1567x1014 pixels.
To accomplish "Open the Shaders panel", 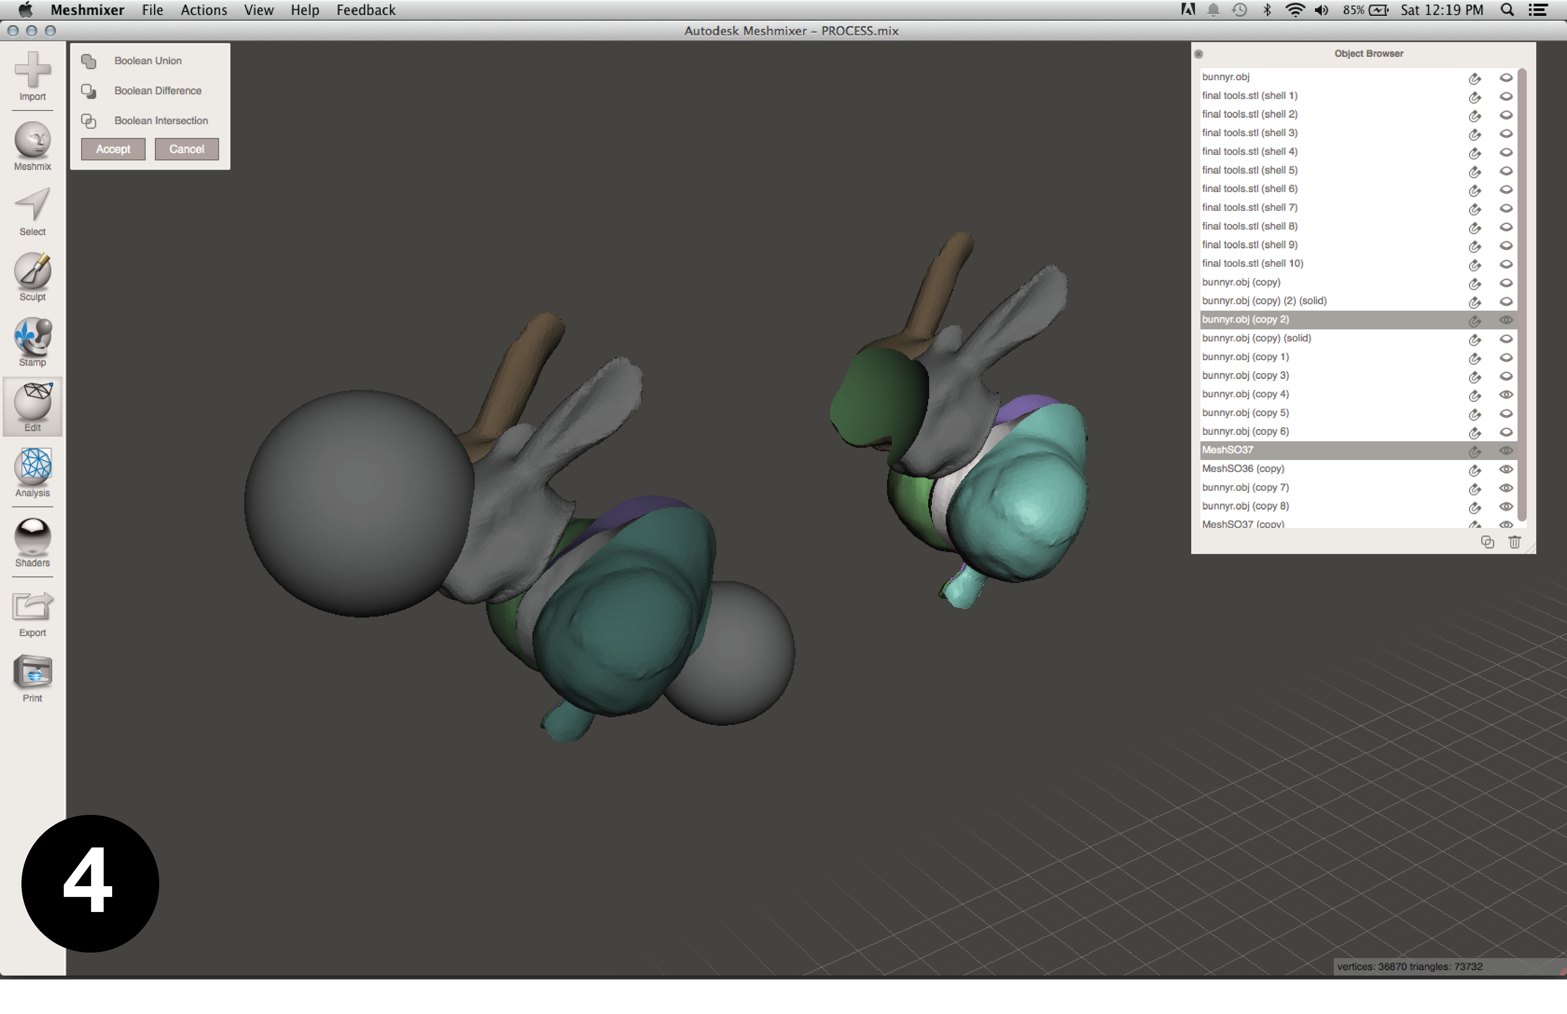I will pyautogui.click(x=32, y=543).
